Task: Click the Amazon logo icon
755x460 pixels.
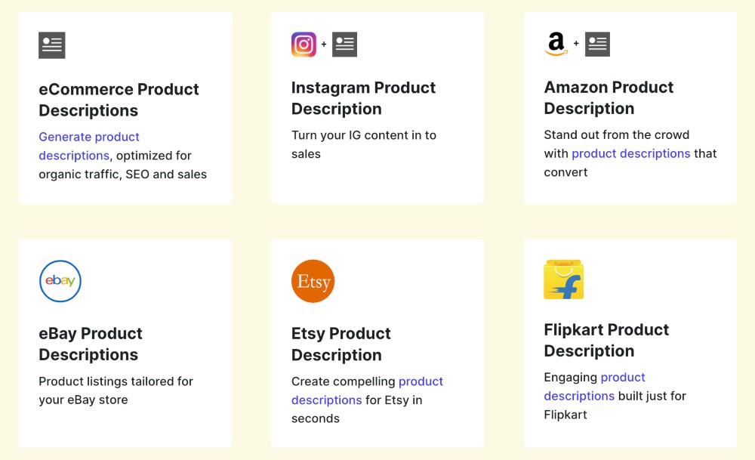Action: [x=556, y=45]
